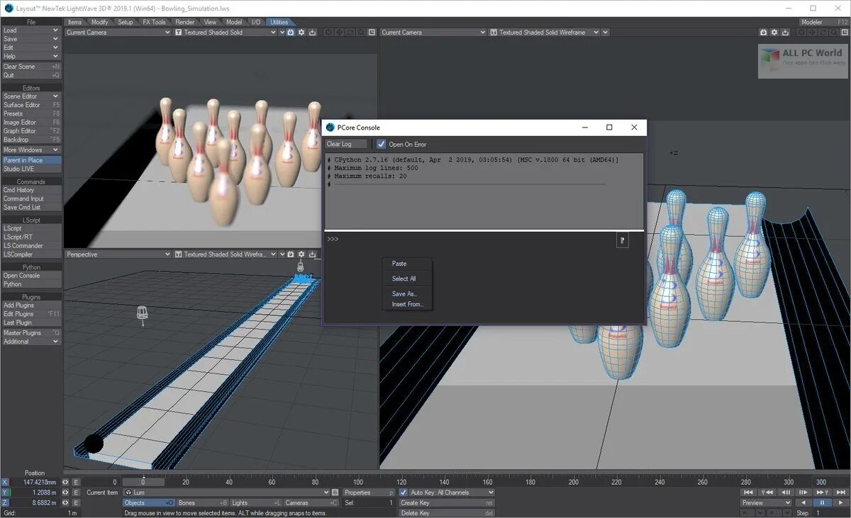Pause playback with the highlighted pause button
Image resolution: width=851 pixels, height=518 pixels.
(x=821, y=502)
